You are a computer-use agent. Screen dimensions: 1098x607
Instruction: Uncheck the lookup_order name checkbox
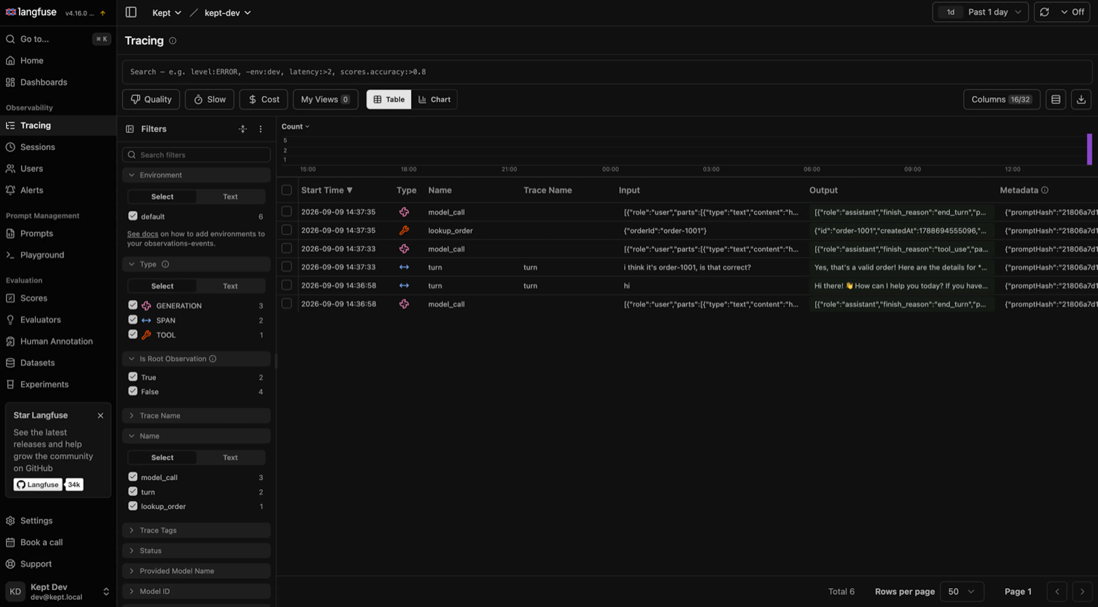pos(133,506)
